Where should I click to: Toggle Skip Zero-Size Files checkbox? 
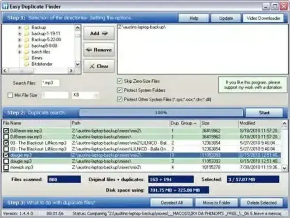(x=120, y=81)
